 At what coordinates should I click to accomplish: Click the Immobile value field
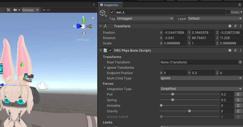coord(227,106)
